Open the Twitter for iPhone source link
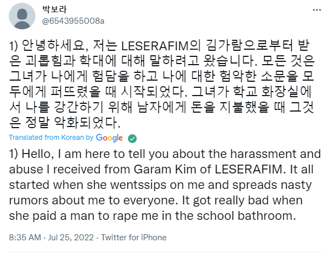The image size is (330, 253). [x=134, y=238]
